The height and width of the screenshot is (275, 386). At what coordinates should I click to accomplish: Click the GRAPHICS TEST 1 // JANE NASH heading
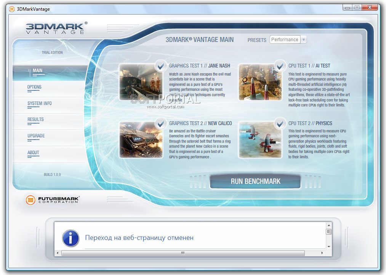tap(200, 66)
